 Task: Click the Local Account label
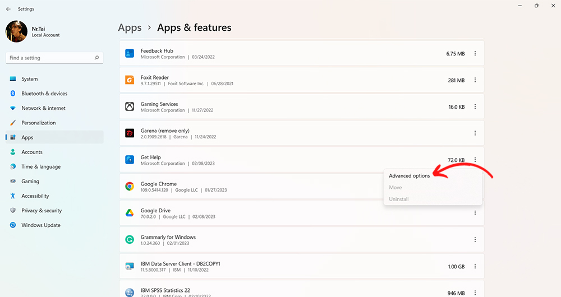tap(46, 35)
